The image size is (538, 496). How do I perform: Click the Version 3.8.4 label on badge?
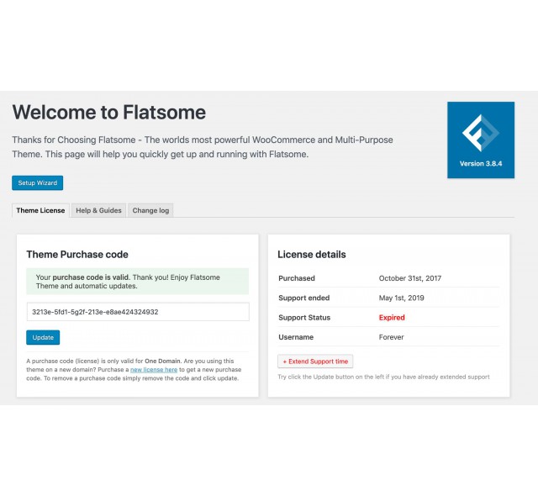pyautogui.click(x=481, y=164)
